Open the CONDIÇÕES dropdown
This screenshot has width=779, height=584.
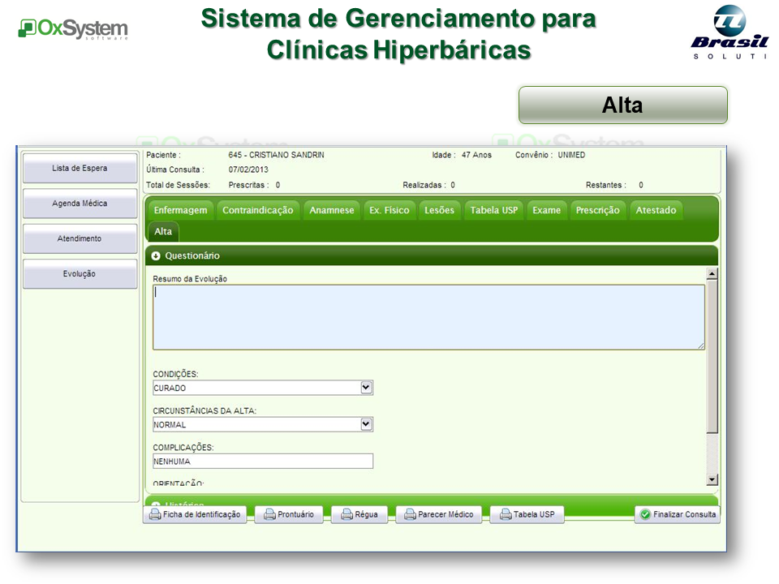coord(366,388)
